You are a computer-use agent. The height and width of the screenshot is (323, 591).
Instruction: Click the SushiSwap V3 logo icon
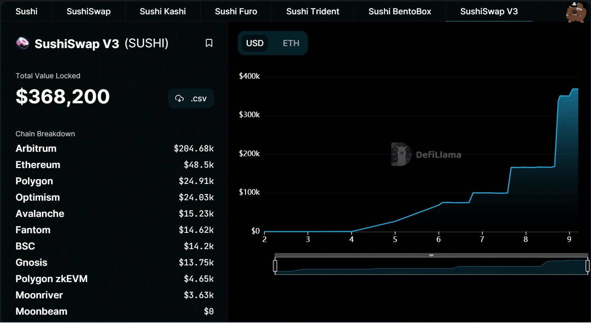point(22,43)
